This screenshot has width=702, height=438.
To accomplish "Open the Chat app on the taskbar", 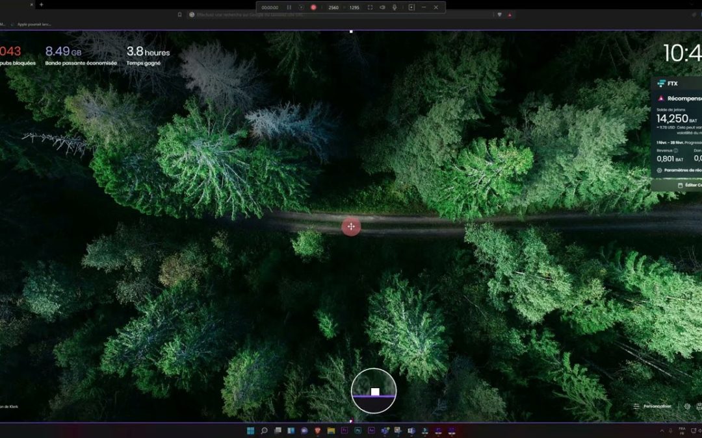I will click(x=304, y=430).
